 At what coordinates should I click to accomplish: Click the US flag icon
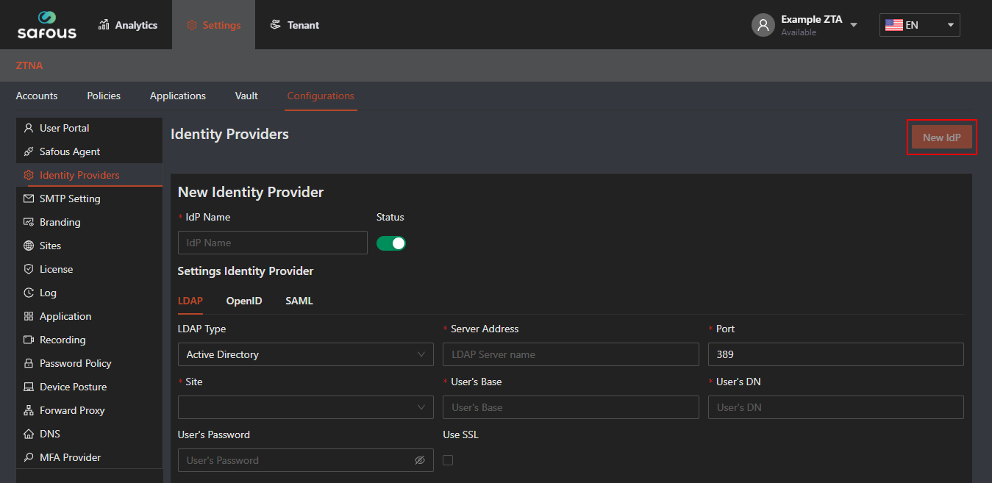[x=893, y=25]
